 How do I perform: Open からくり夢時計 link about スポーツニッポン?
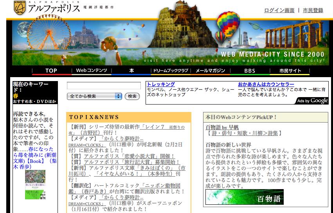[x=106, y=200]
